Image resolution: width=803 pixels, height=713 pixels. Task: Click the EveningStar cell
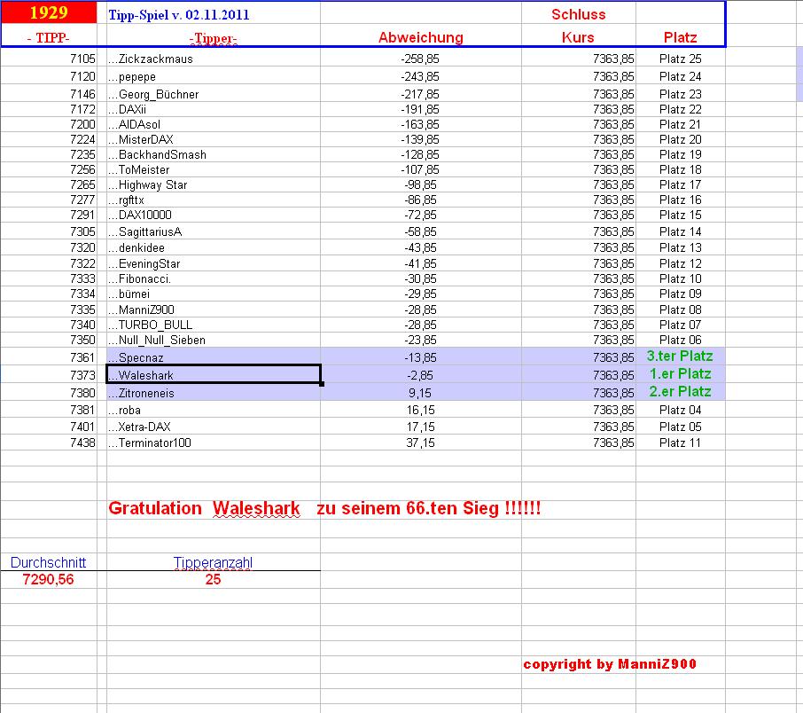(x=213, y=263)
